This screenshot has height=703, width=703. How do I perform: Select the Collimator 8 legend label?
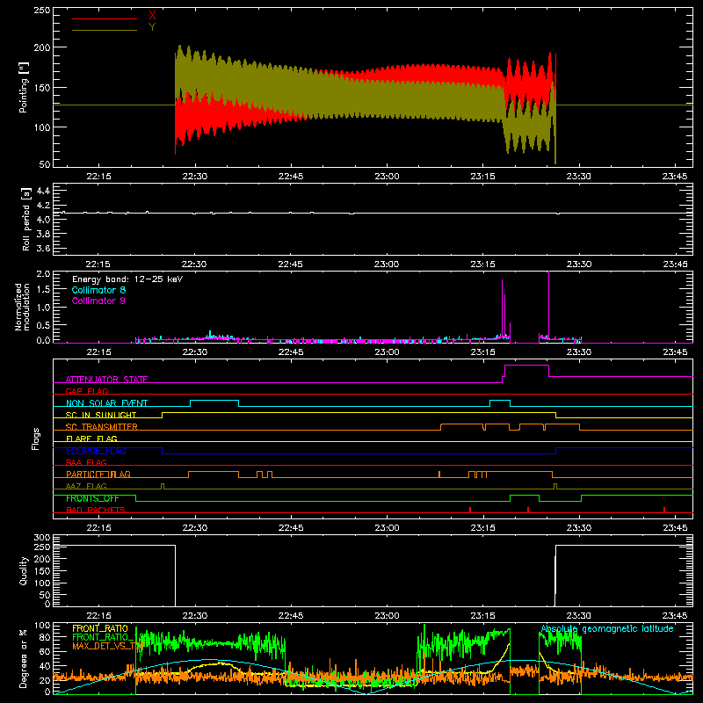[98, 290]
